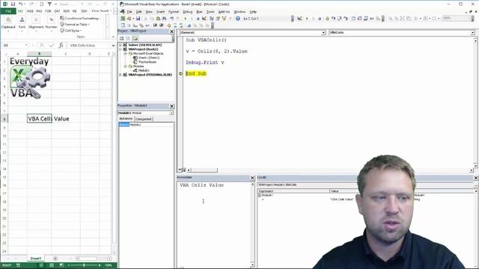This screenshot has height=269, width=479.
Task: Click the Project Explorer icon in VBA toolbar
Action: [x=211, y=19]
